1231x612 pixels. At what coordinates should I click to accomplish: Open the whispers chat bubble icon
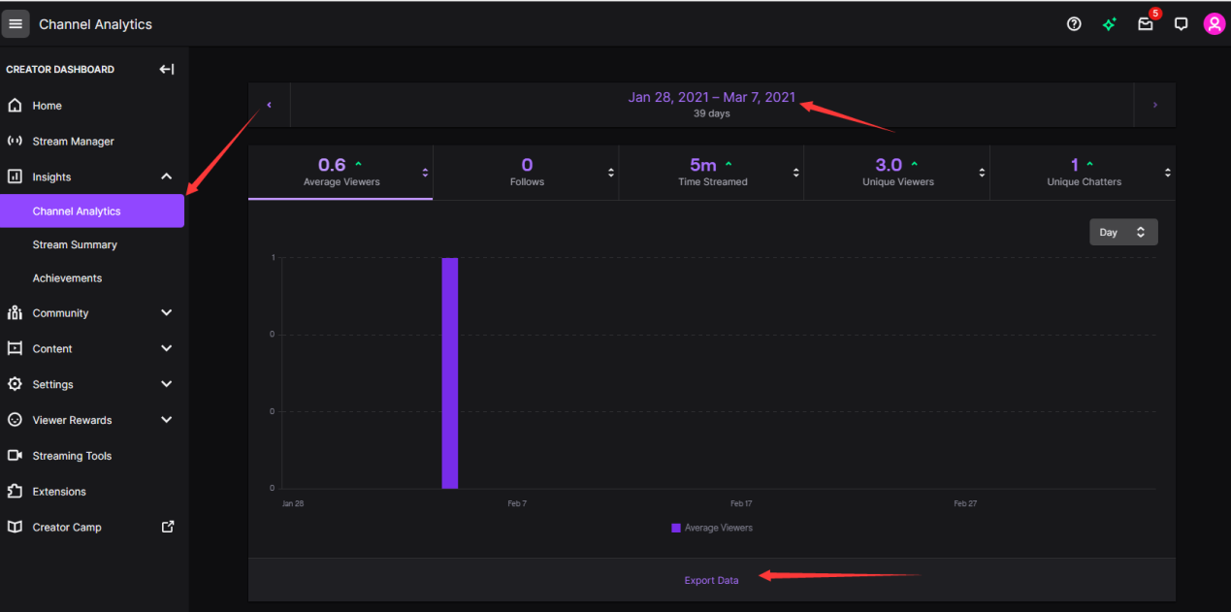point(1181,24)
